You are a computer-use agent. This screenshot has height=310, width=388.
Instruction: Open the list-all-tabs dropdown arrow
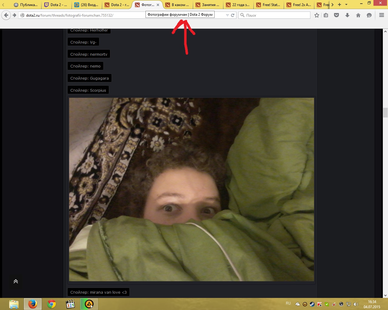click(x=346, y=5)
